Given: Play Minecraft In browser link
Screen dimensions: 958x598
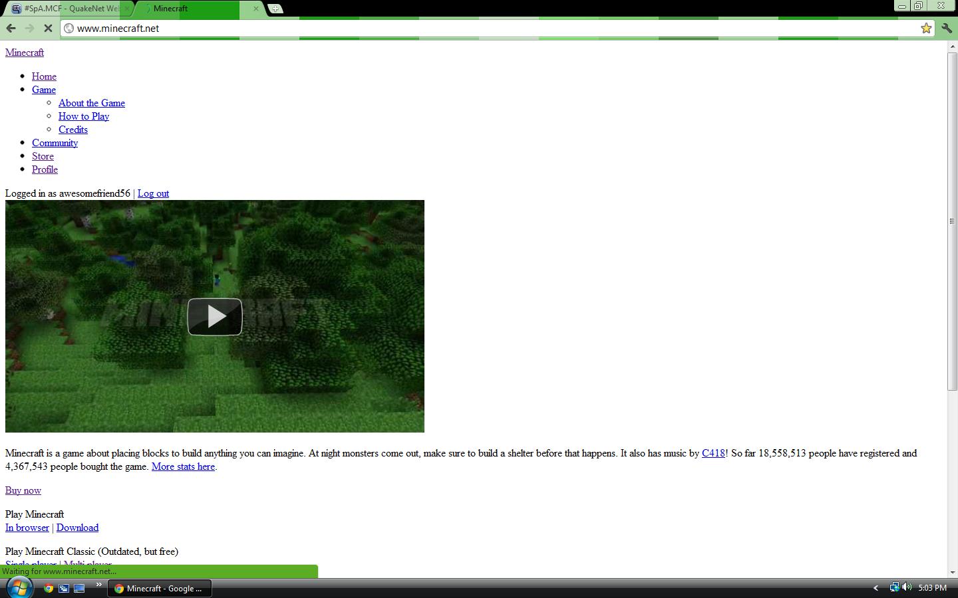Looking at the screenshot, I should (x=27, y=528).
